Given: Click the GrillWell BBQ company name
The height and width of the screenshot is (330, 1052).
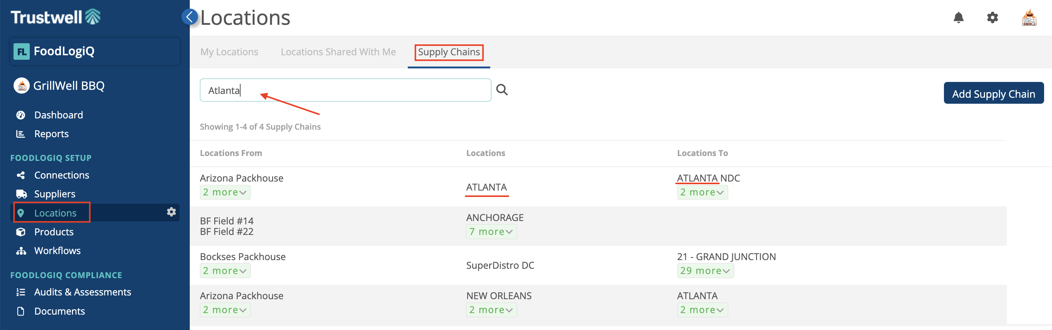Looking at the screenshot, I should 69,86.
